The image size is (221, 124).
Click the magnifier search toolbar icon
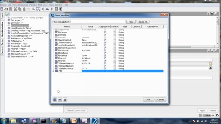click(x=38, y=9)
